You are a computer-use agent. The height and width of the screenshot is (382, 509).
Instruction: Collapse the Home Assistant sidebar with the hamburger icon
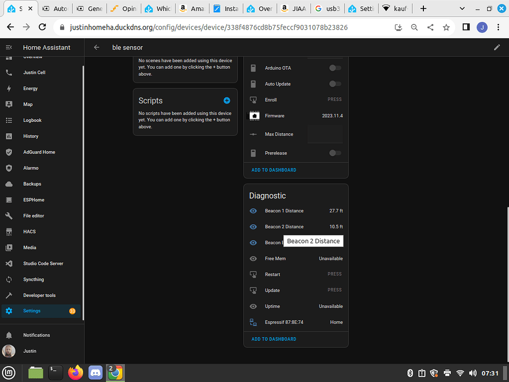pos(8,47)
